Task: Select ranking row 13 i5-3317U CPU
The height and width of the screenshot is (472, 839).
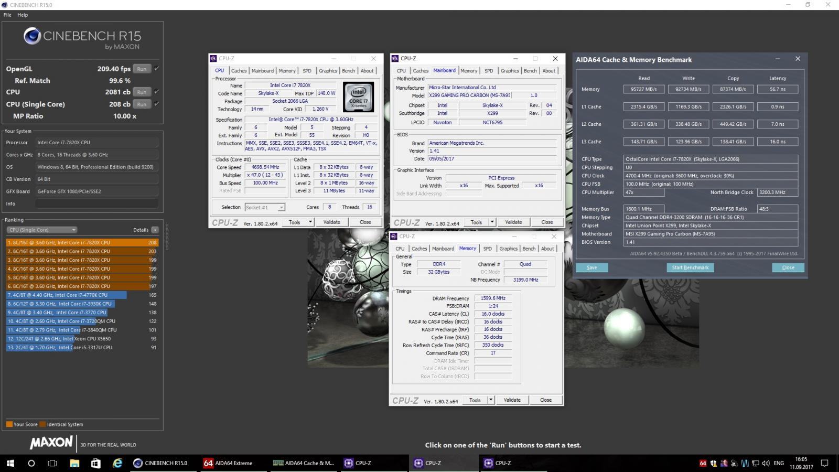Action: point(82,347)
